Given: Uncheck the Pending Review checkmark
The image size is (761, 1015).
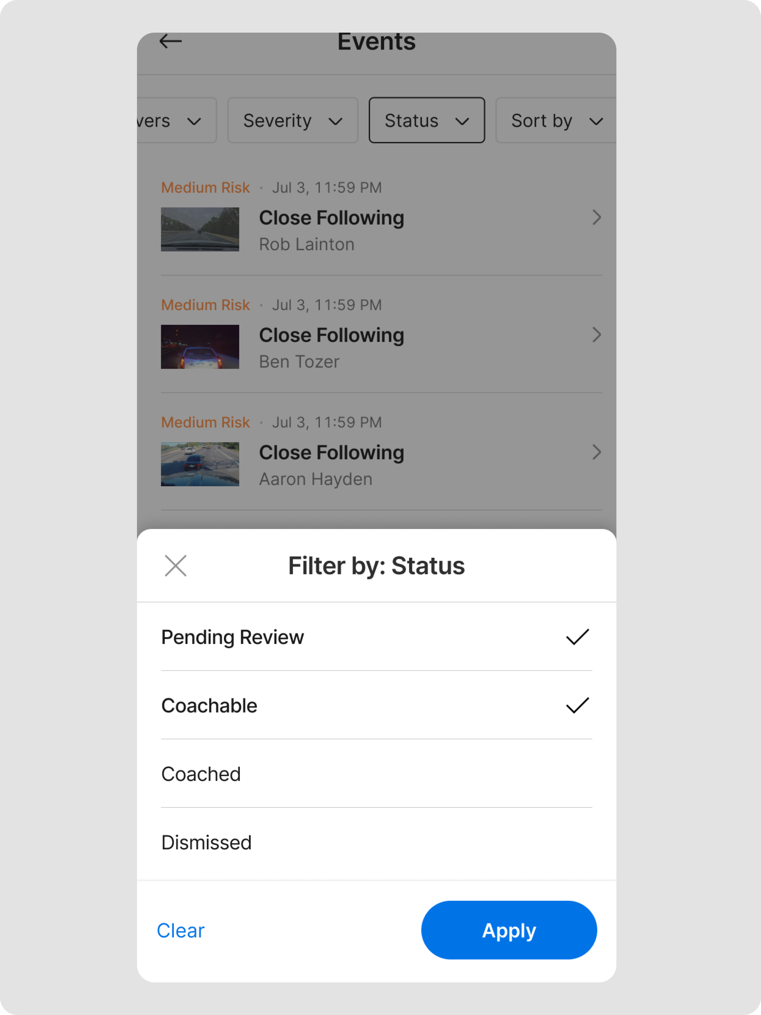Looking at the screenshot, I should (577, 637).
